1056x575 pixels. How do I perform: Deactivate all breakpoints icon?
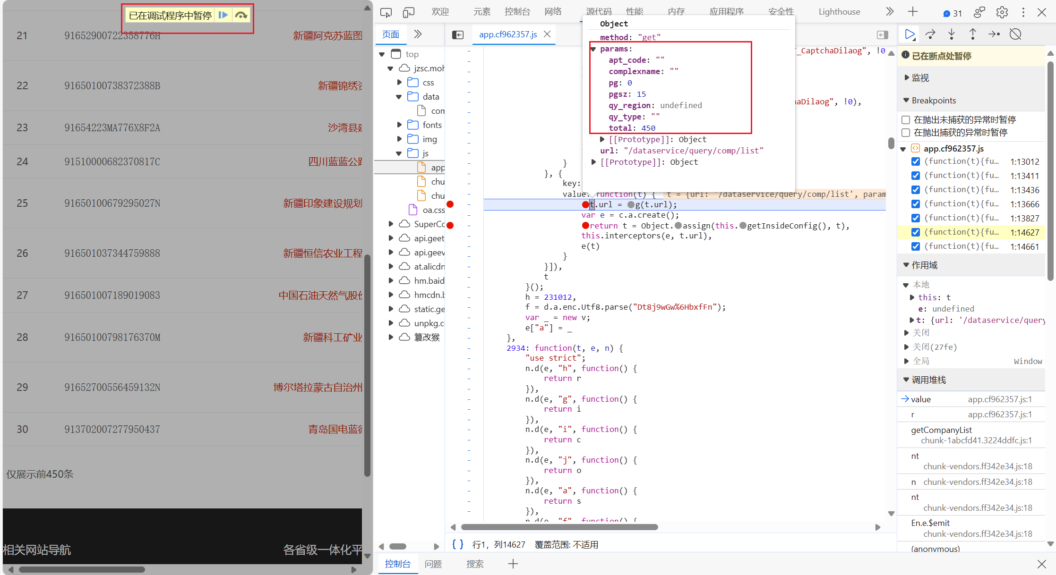(1015, 34)
